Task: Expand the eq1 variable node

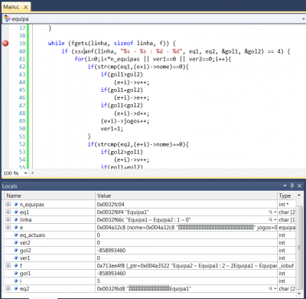Action: pos(8,212)
